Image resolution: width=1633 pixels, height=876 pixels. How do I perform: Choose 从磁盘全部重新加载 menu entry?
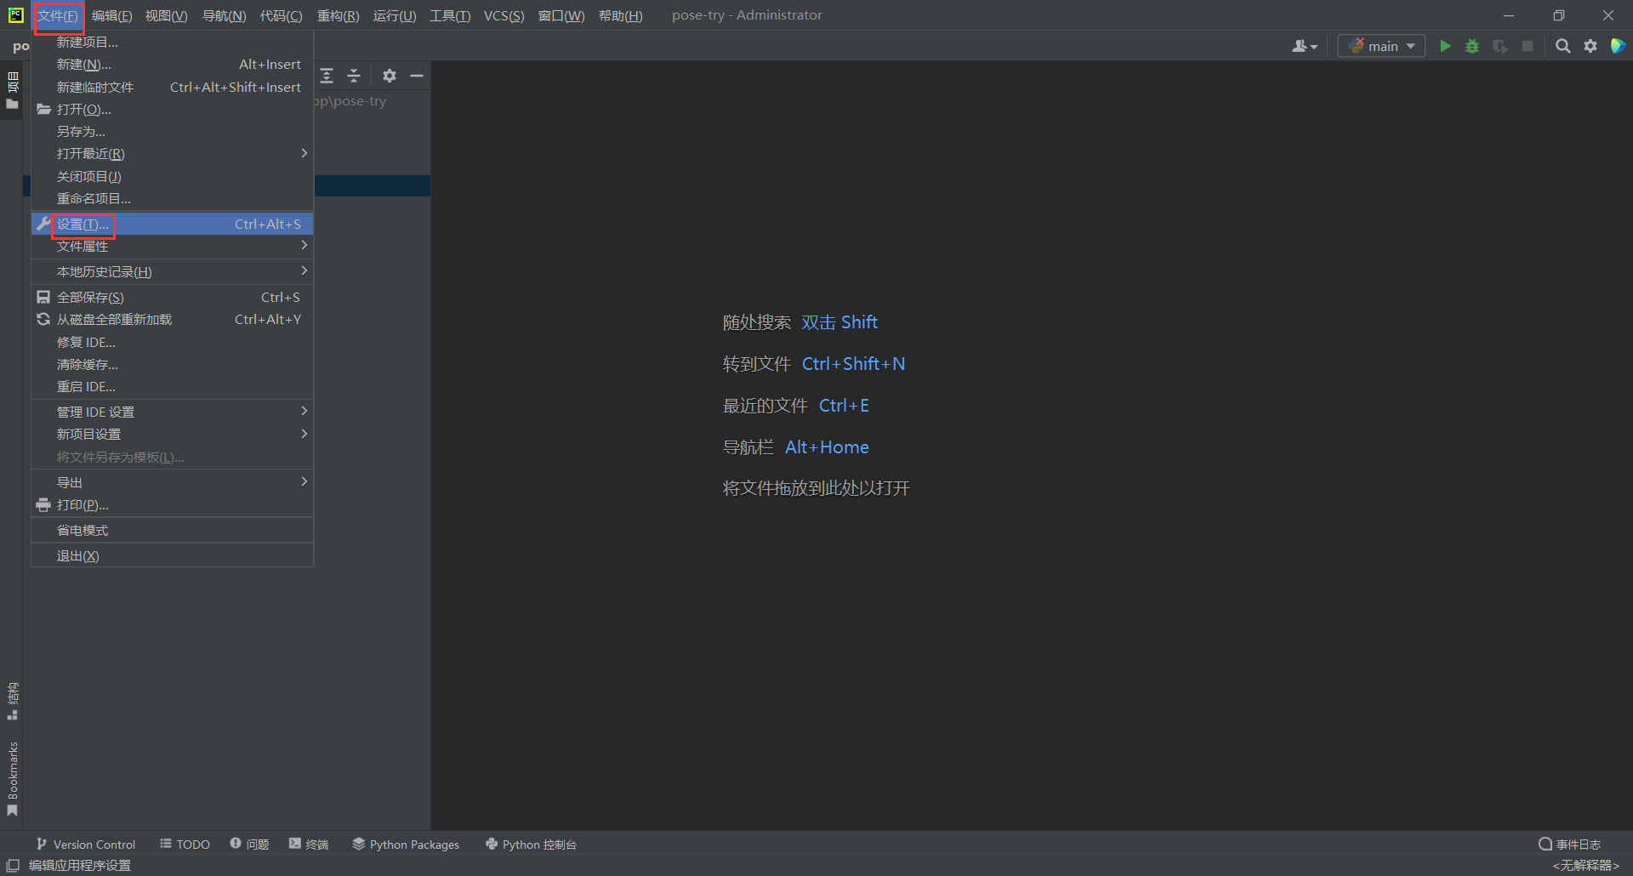[x=173, y=319]
